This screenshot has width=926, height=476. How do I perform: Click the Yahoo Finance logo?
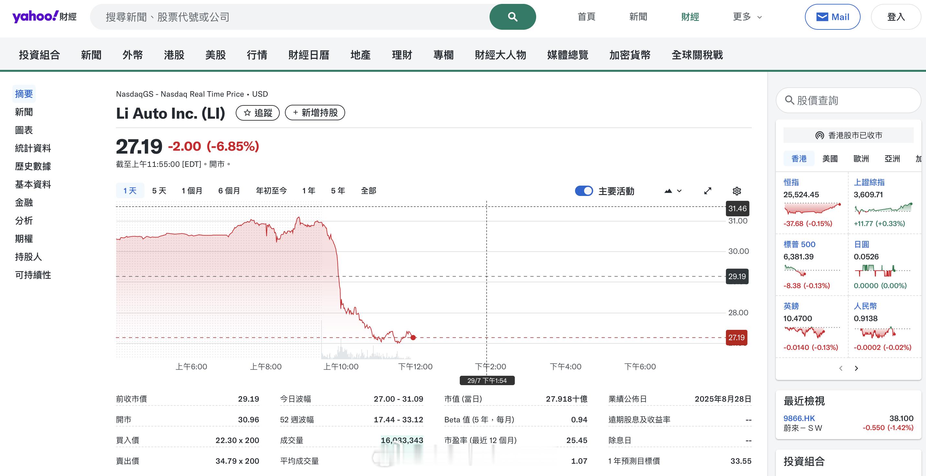45,16
